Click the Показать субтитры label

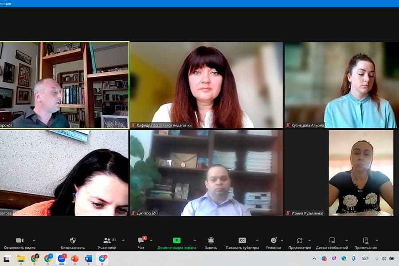click(x=242, y=248)
